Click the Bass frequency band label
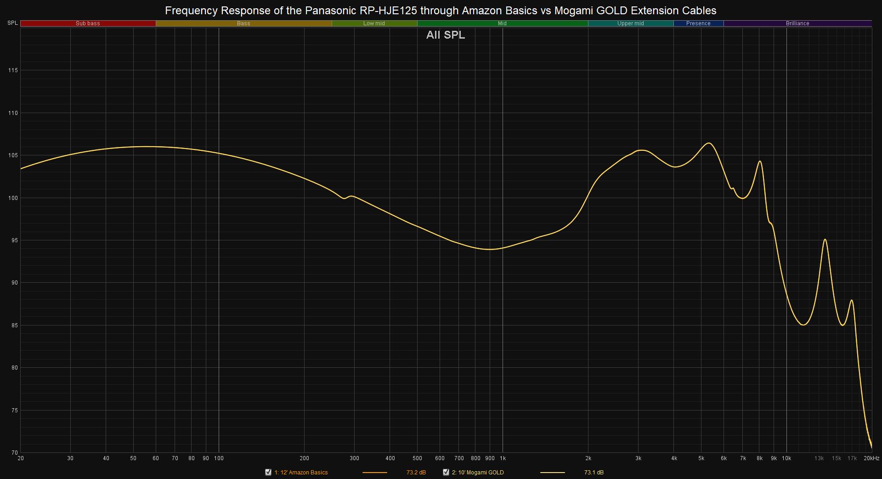The height and width of the screenshot is (479, 882). click(243, 23)
